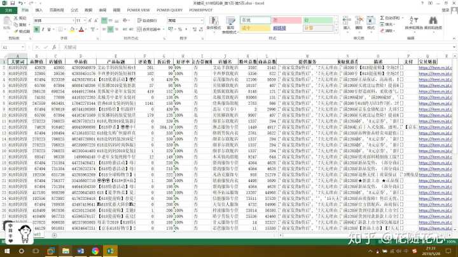Open the Name Box dropdown
The image size is (458, 257).
[x=23, y=47]
